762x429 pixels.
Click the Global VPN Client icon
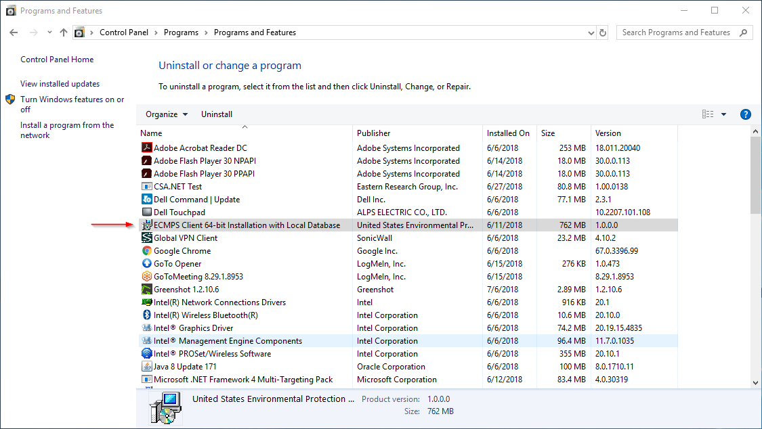[x=147, y=238]
